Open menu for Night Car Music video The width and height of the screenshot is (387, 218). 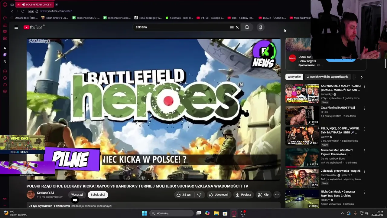[x=365, y=192]
